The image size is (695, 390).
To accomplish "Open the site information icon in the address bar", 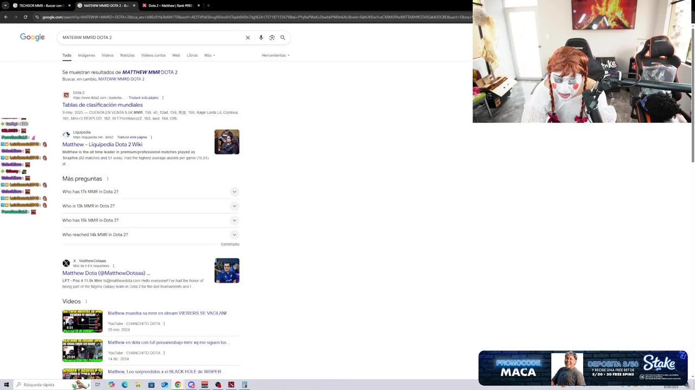I will [37, 17].
